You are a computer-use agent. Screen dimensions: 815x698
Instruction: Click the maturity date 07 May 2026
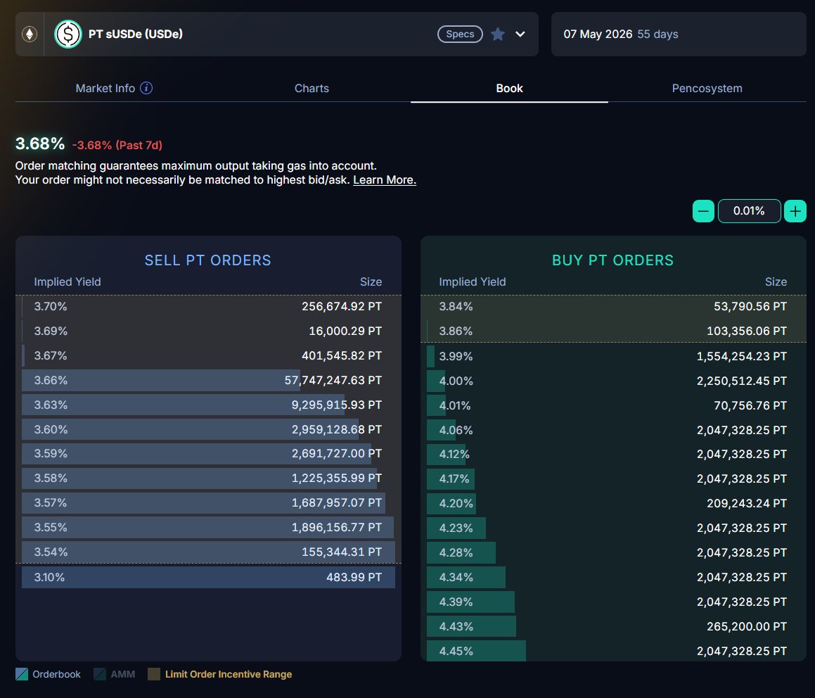(598, 34)
